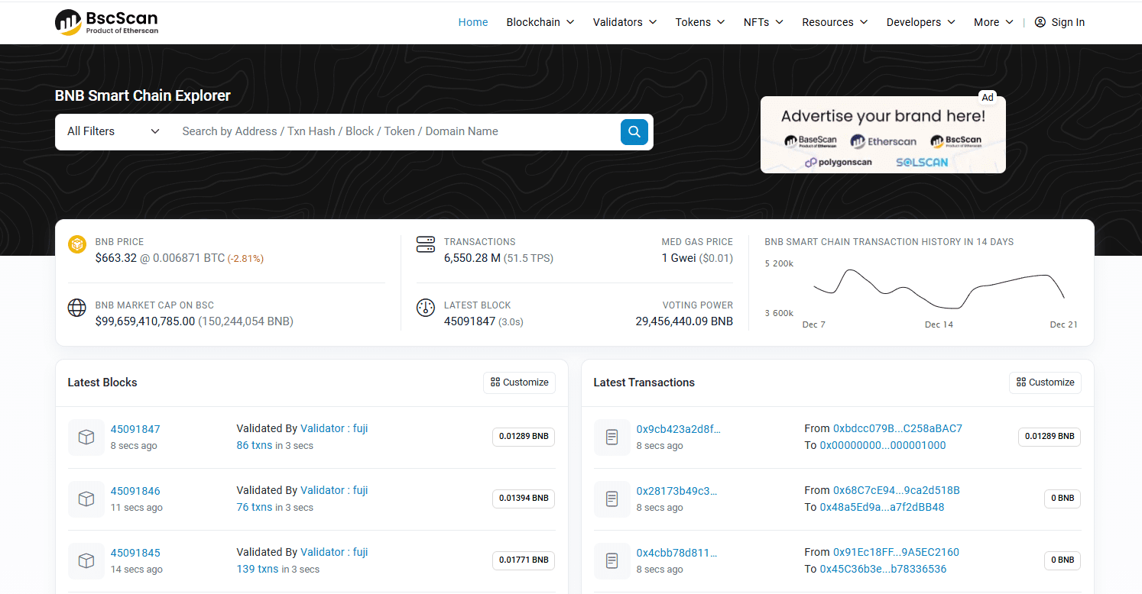Click the polygonscan logo in the ad
1142x594 pixels.
coord(838,163)
